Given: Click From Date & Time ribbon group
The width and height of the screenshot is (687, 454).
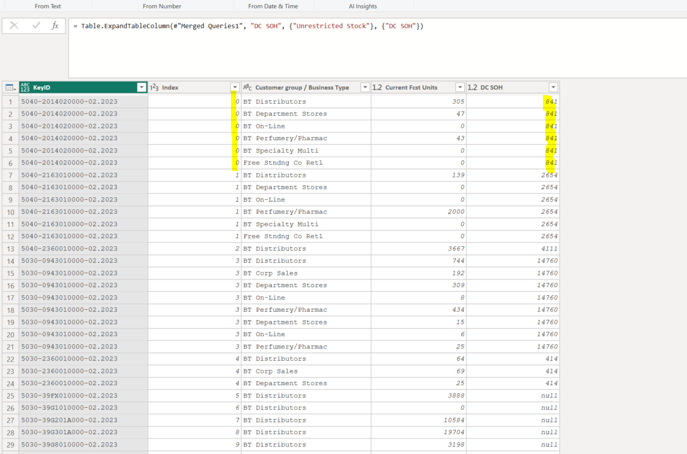Looking at the screenshot, I should (x=273, y=6).
